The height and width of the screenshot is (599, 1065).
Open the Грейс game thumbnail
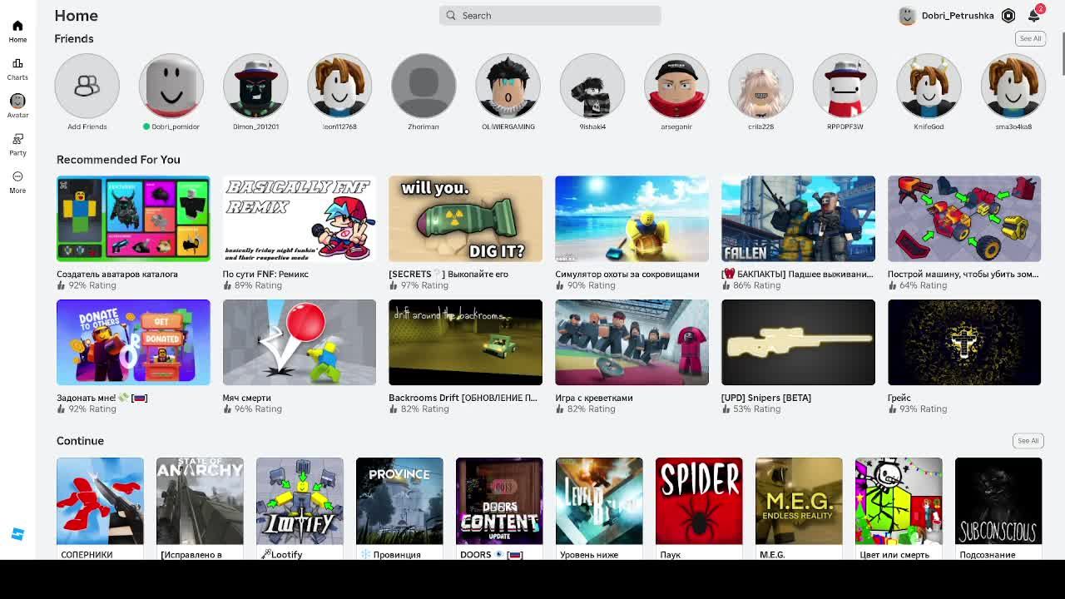tap(964, 342)
